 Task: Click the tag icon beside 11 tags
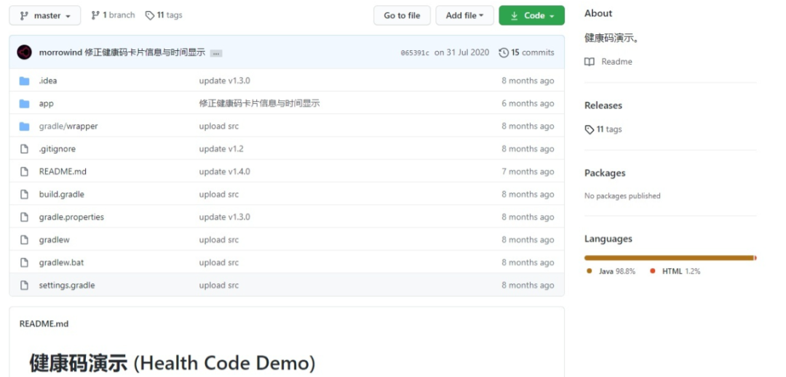coord(149,15)
